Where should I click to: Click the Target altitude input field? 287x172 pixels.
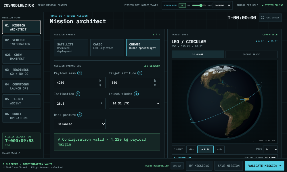[x=135, y=83]
